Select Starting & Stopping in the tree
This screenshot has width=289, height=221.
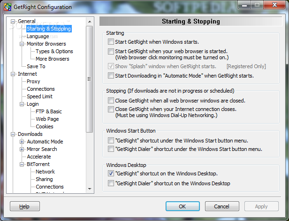tap(49, 29)
